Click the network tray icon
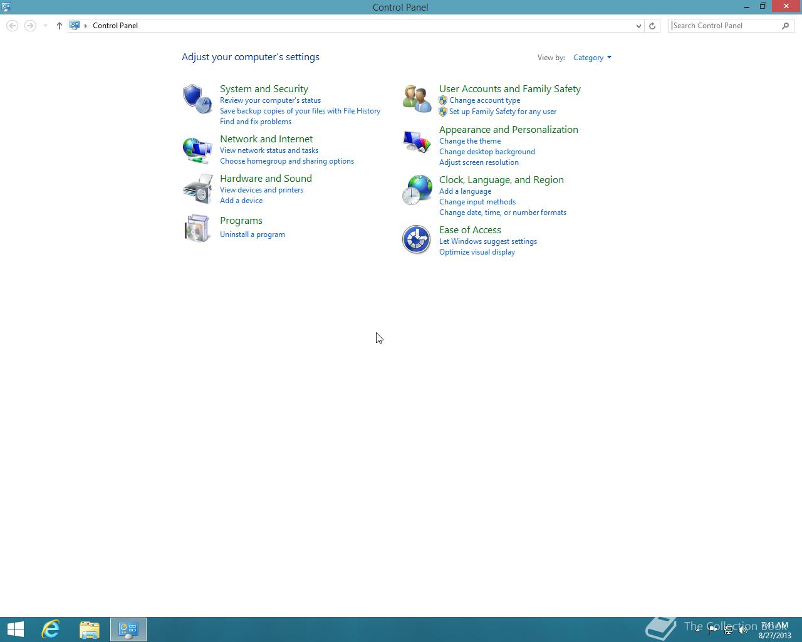802x642 pixels. coord(728,630)
